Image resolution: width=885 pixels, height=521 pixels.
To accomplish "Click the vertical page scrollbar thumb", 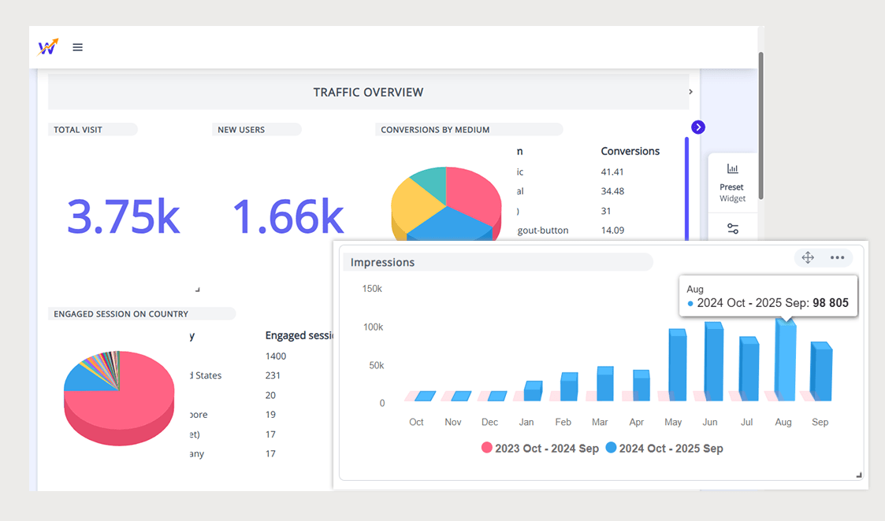I will point(760,126).
